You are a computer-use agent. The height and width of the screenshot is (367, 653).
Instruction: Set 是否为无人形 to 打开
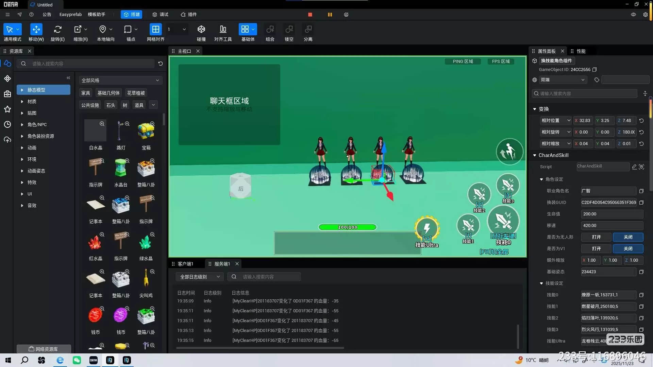[596, 237]
